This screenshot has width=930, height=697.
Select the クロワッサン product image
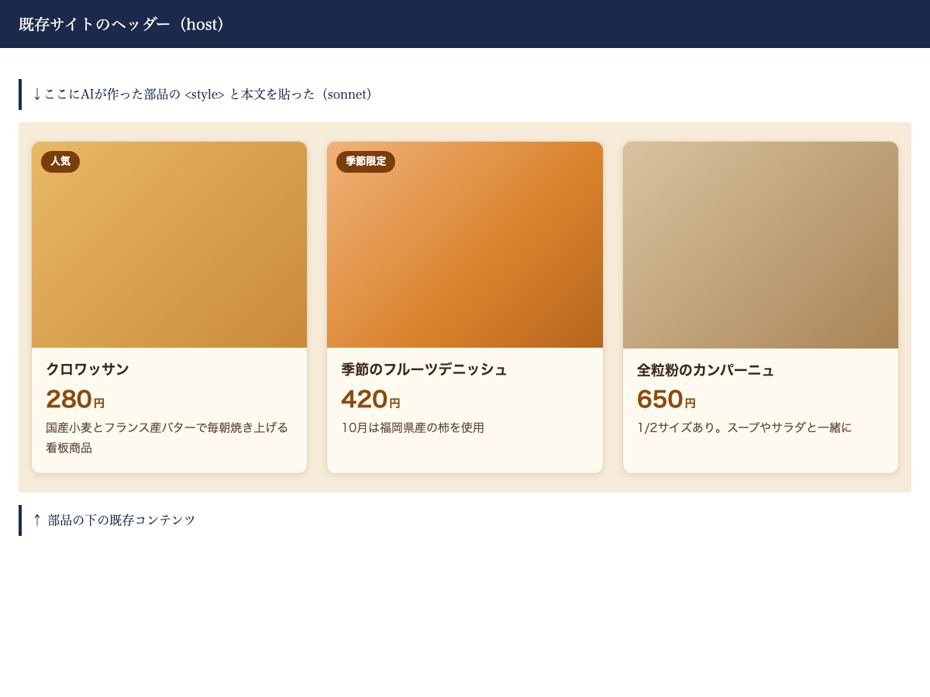click(x=169, y=245)
